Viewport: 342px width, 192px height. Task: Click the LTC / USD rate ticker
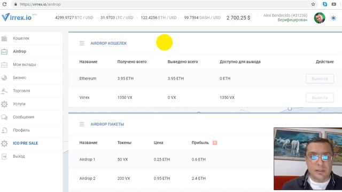(116, 18)
